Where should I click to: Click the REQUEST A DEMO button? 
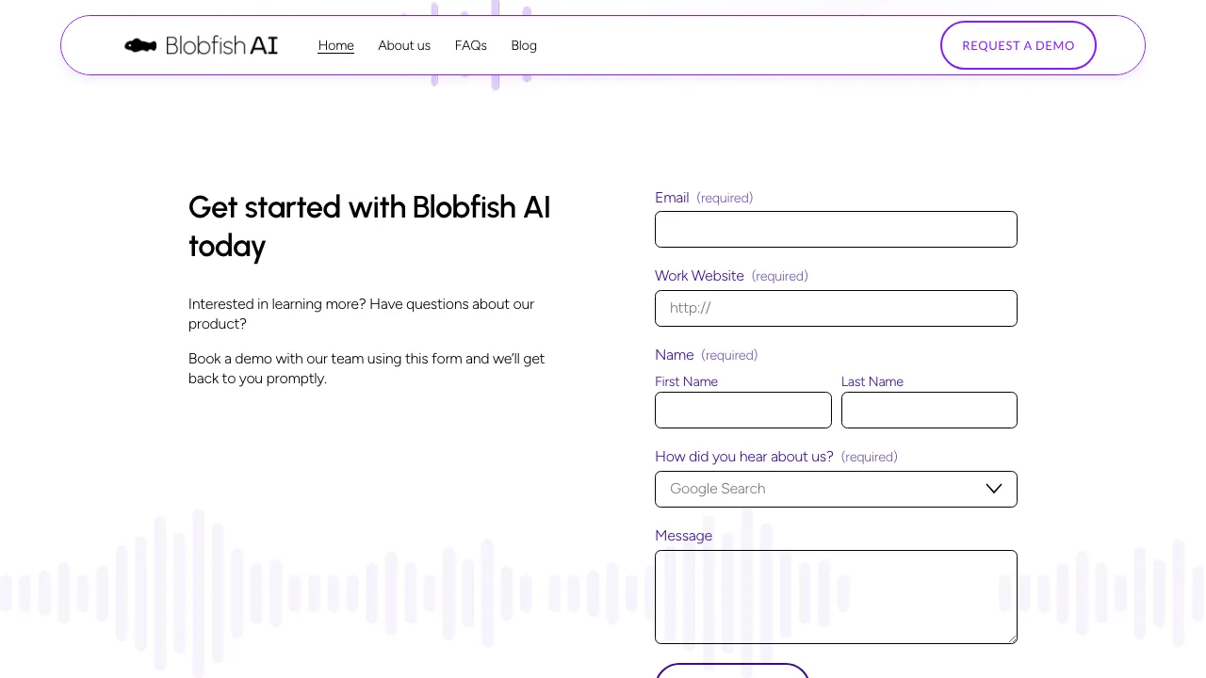point(1019,45)
